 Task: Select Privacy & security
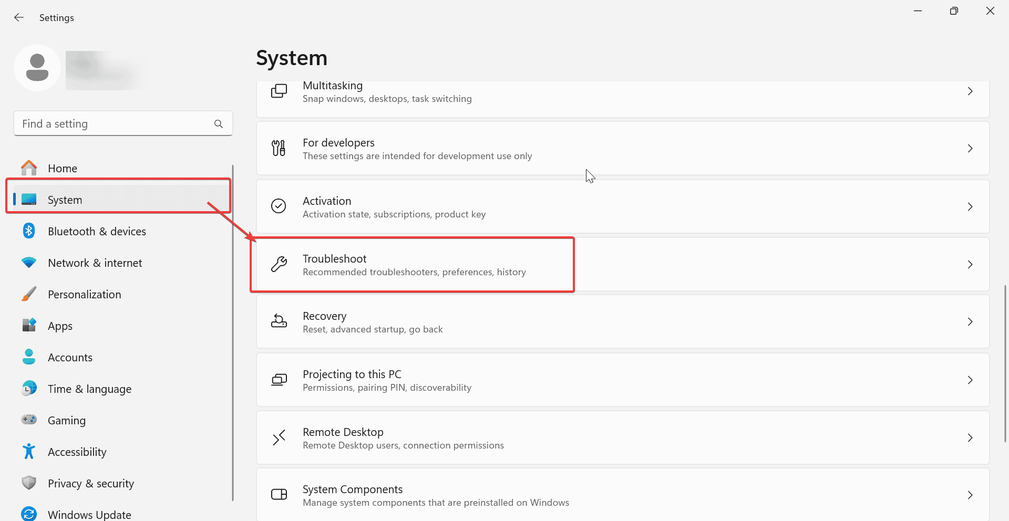point(90,483)
